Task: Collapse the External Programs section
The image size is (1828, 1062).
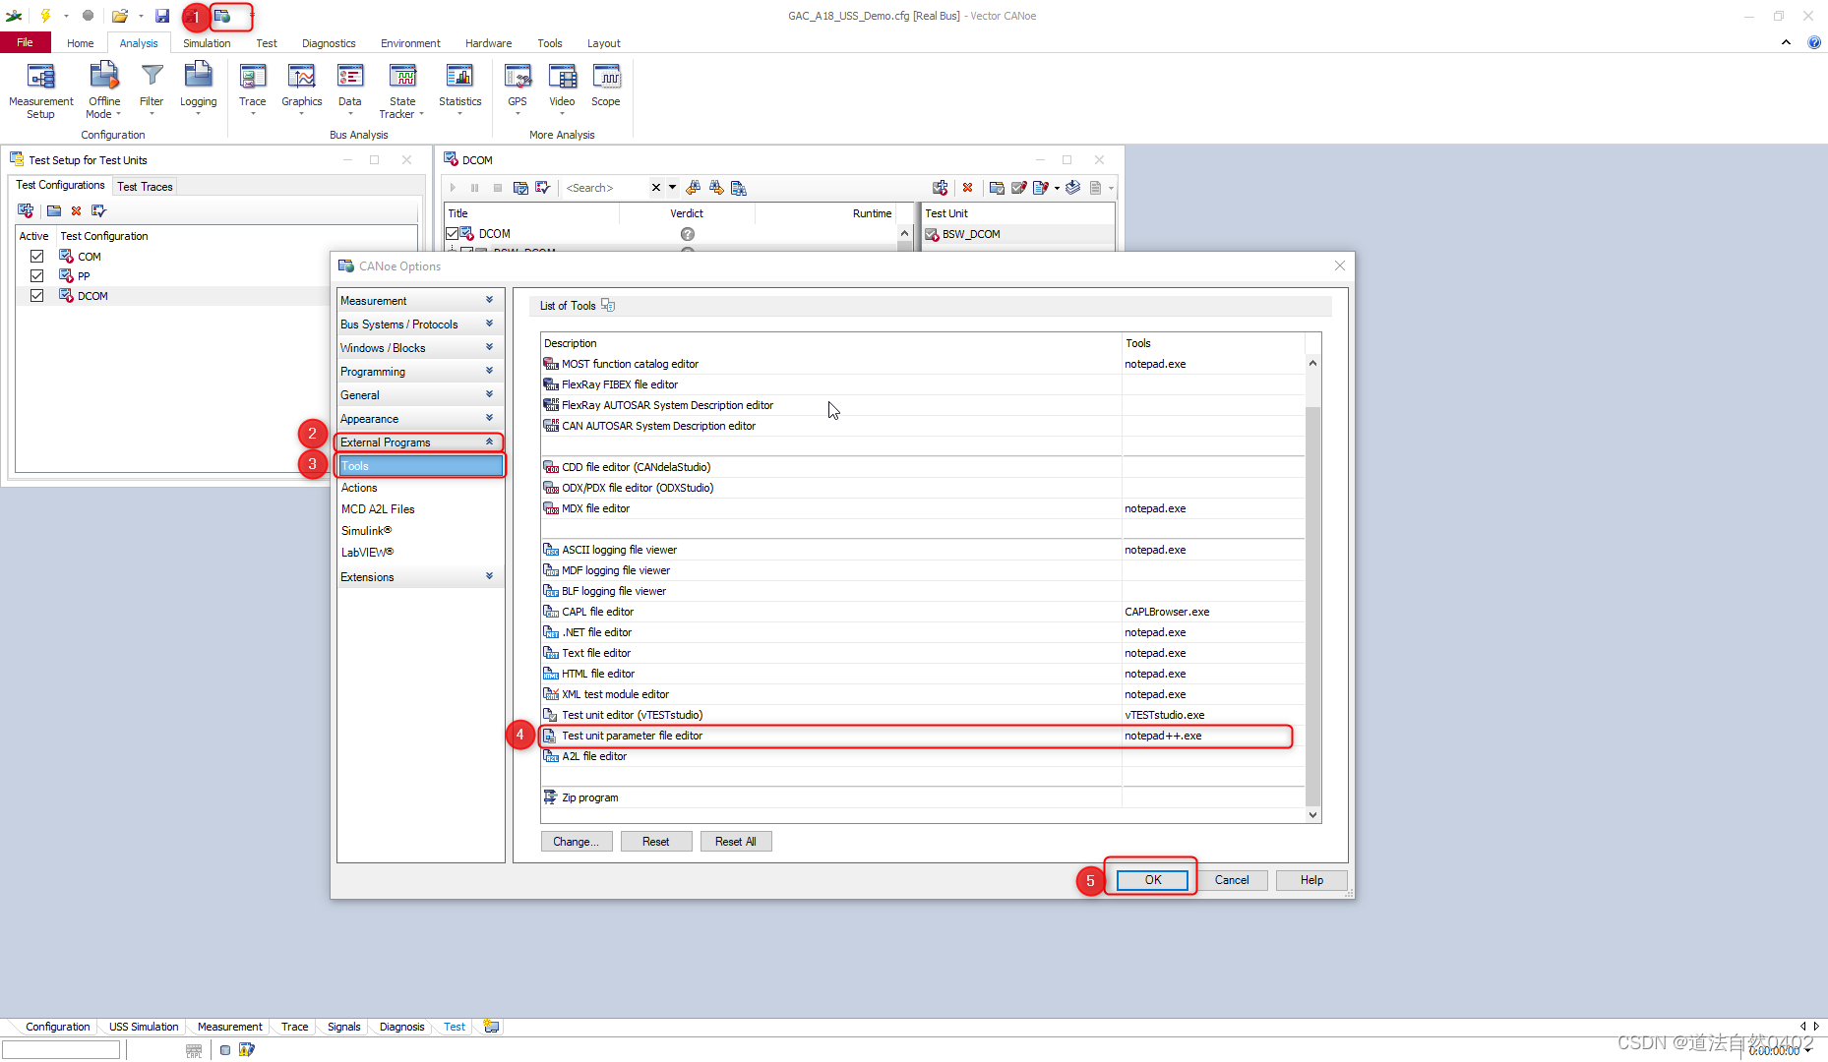Action: pyautogui.click(x=489, y=442)
